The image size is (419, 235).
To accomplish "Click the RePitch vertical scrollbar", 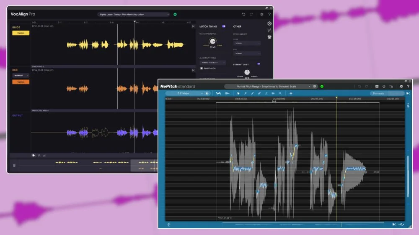I will (x=408, y=176).
